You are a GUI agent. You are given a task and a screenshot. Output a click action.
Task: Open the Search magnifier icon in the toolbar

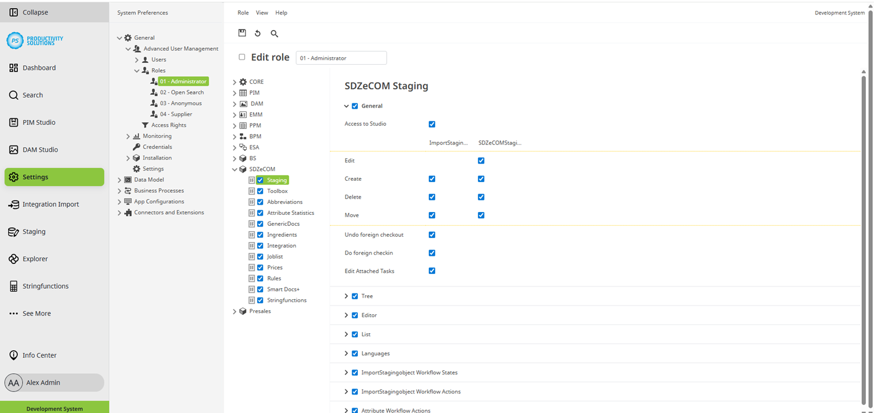(274, 34)
